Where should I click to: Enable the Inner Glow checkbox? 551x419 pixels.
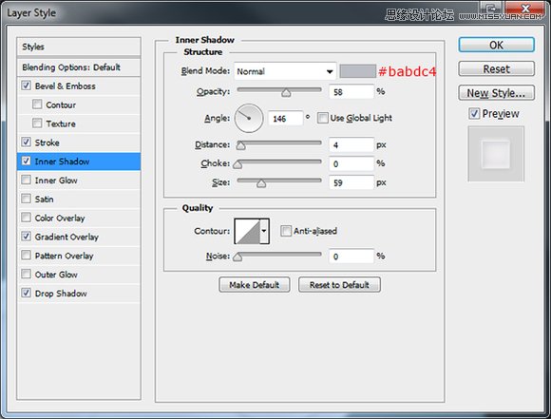(x=26, y=180)
